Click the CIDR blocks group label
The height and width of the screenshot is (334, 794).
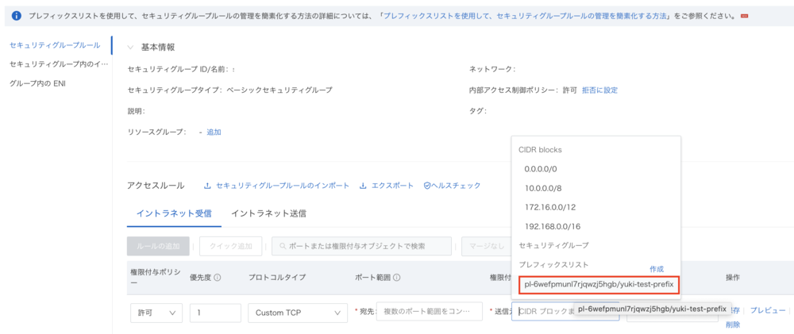pyautogui.click(x=540, y=150)
